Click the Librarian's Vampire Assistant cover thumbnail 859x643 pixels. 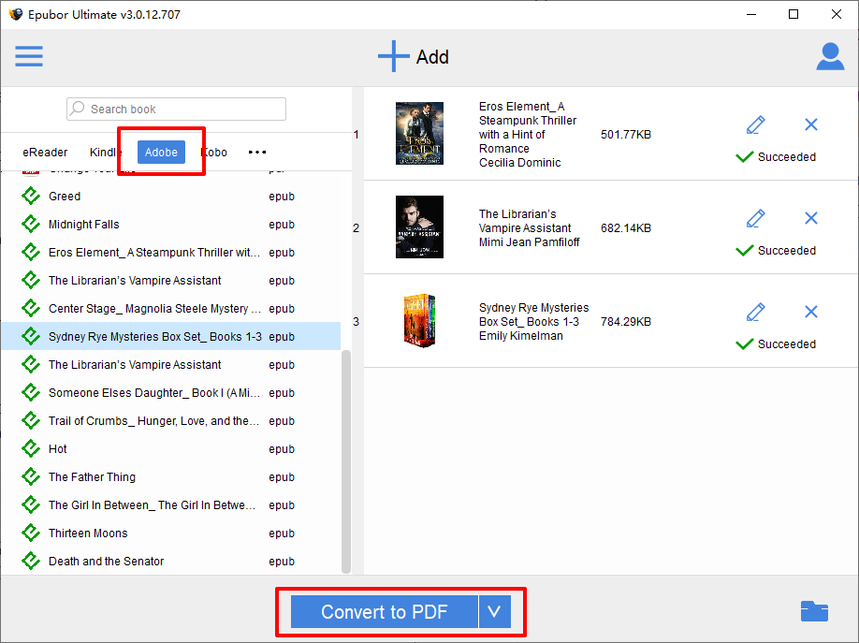(419, 227)
